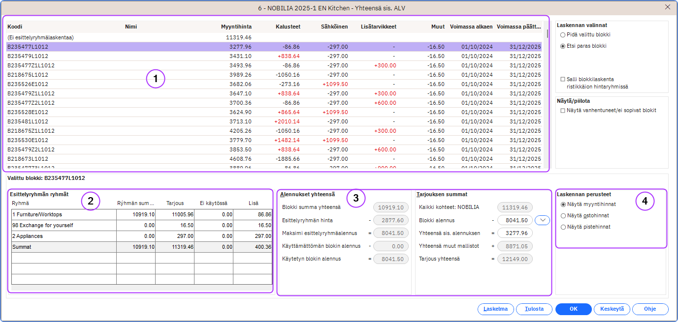
Task: Select 'Pidä valittu blokki' radio option
Action: pyautogui.click(x=563, y=35)
